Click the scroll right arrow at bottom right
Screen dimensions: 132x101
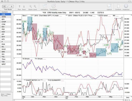129,100
